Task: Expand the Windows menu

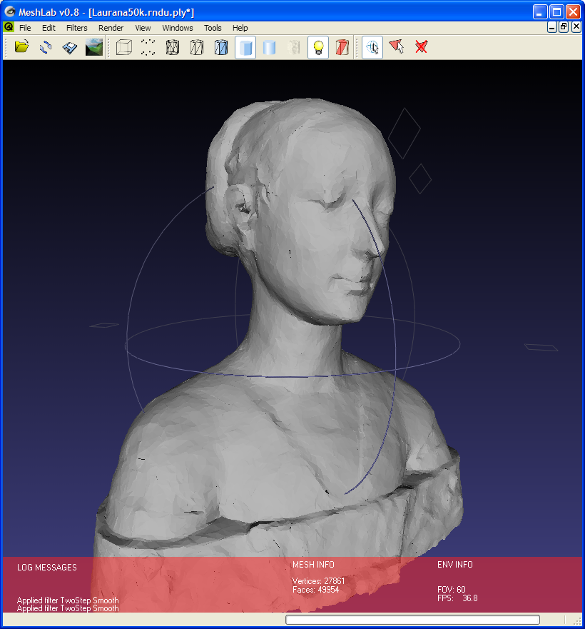Action: coord(178,28)
